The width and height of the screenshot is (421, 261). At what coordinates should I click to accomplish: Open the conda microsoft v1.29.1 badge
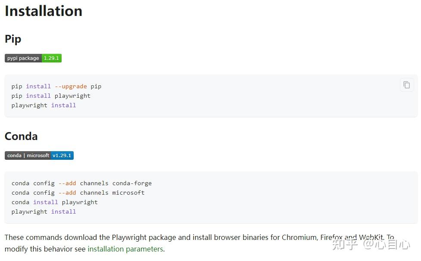pos(39,155)
